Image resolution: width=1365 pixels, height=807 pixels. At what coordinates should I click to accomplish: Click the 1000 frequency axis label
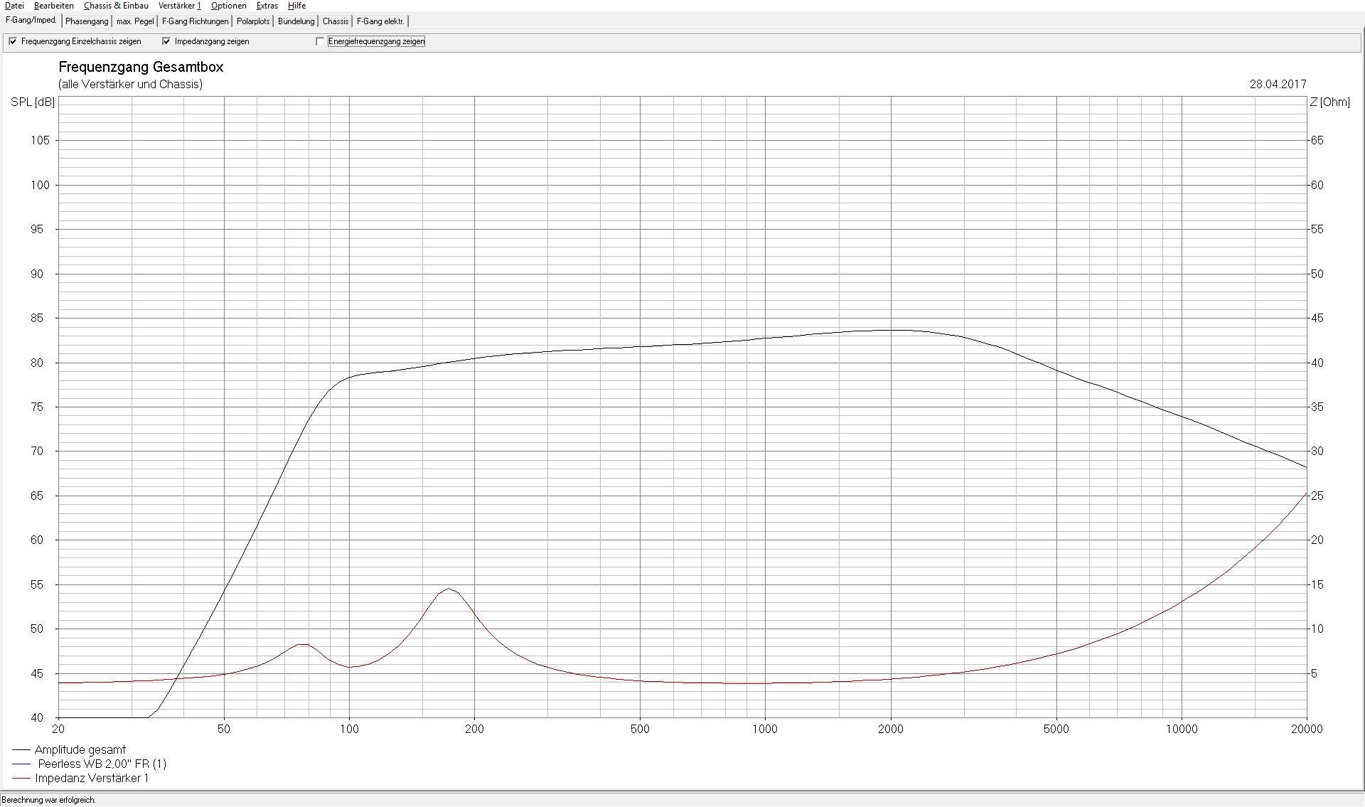pos(765,729)
